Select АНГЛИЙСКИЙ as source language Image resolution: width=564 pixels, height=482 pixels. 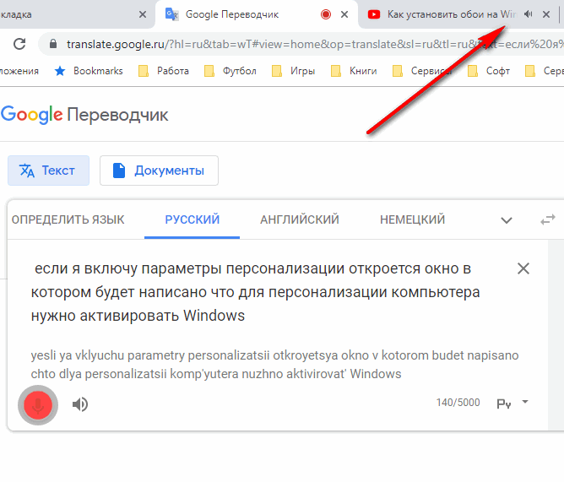point(300,219)
